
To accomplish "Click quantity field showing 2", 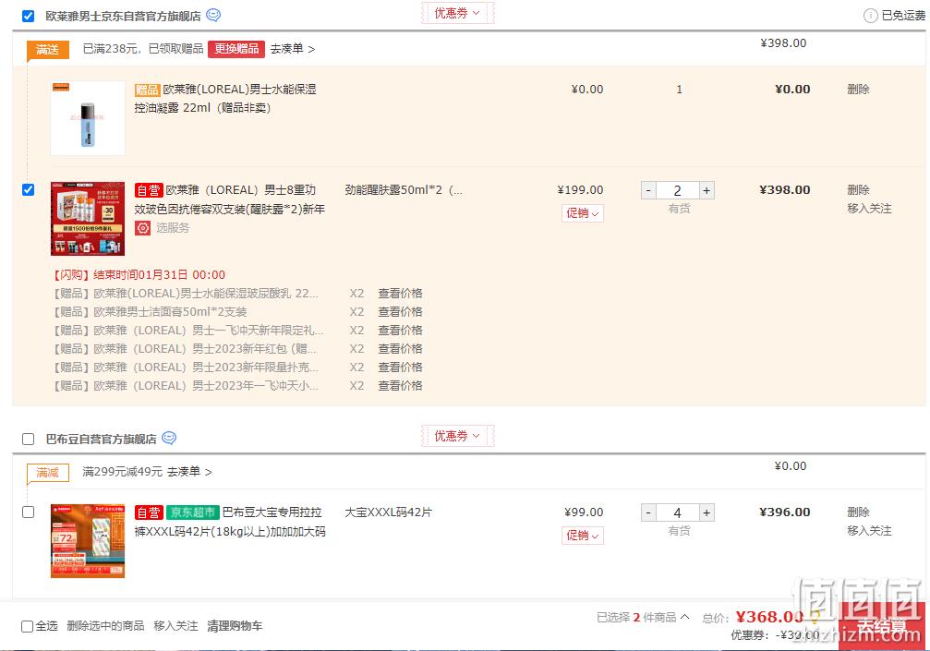I will 677,190.
